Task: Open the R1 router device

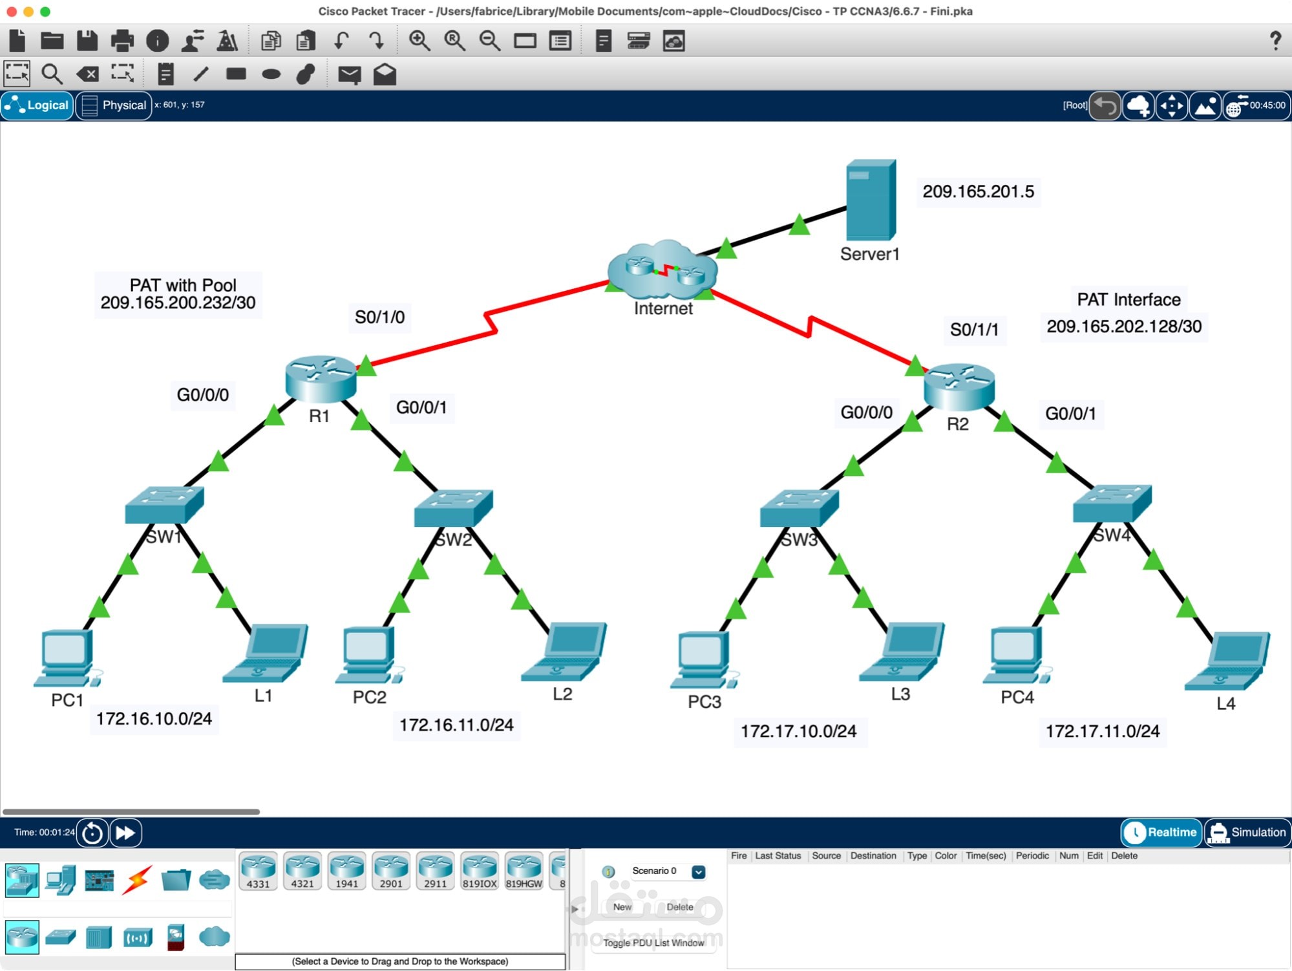Action: point(321,379)
